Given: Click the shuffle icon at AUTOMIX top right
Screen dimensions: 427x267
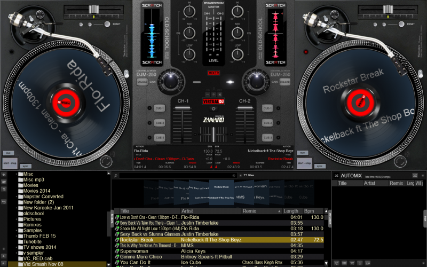Looking at the screenshot, I should coord(415,176).
